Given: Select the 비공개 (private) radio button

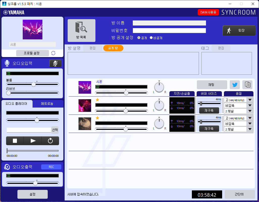Looking at the screenshot, I should [151, 38].
